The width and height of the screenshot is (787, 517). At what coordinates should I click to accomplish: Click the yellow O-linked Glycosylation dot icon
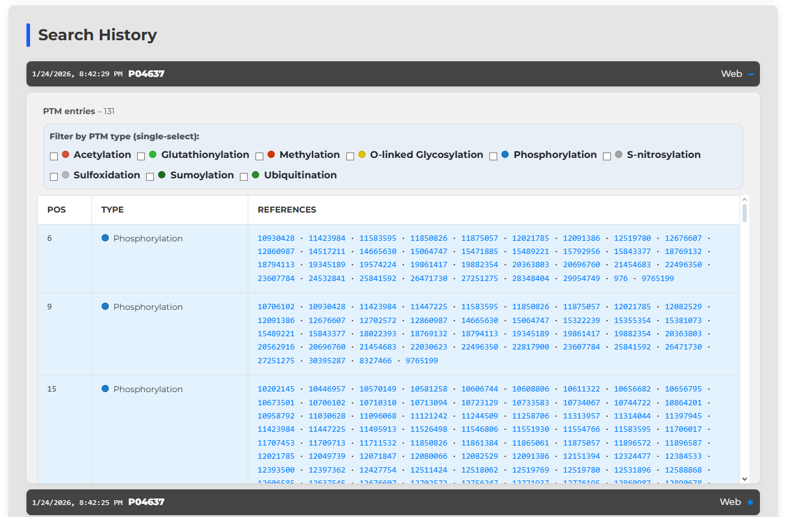pyautogui.click(x=362, y=154)
